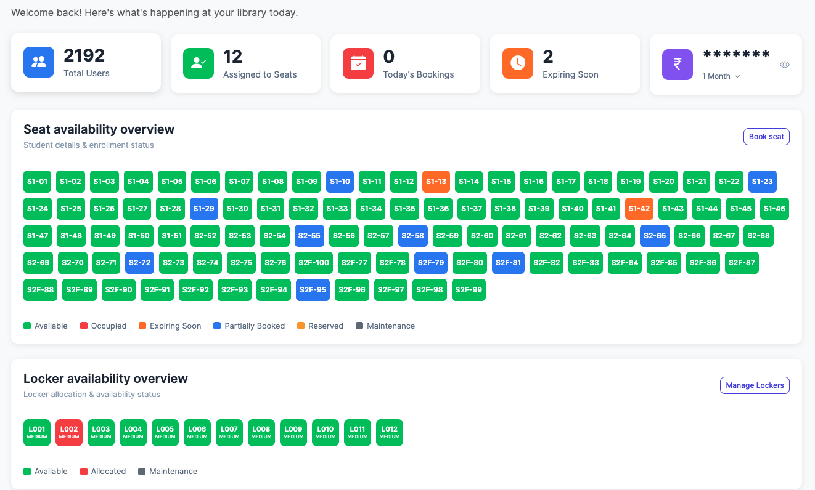Select the partially booked seat S2-65
The height and width of the screenshot is (490, 815).
coord(655,235)
